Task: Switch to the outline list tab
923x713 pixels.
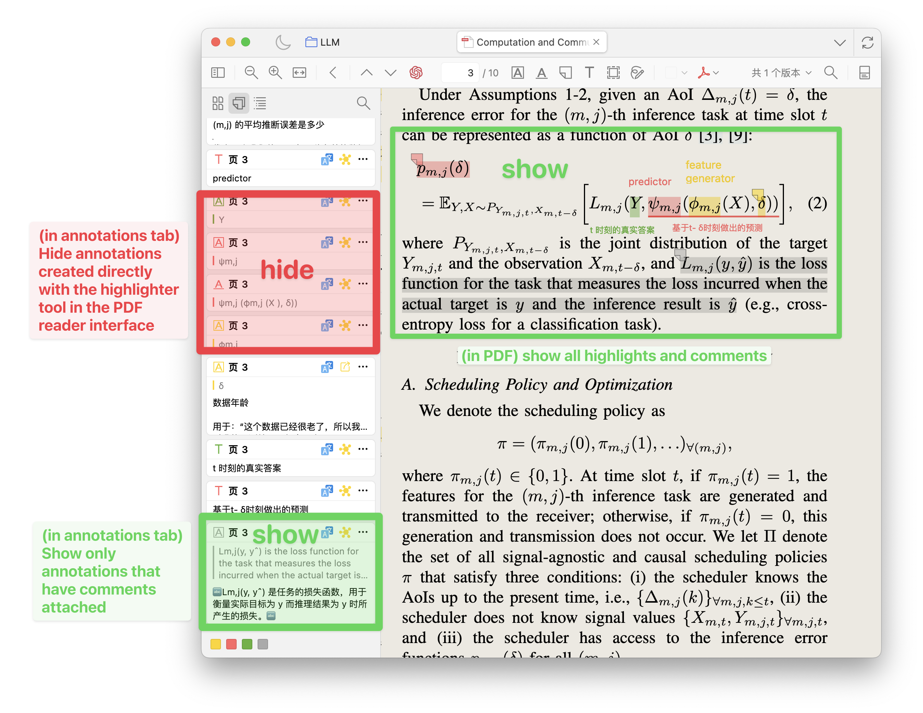Action: [260, 103]
